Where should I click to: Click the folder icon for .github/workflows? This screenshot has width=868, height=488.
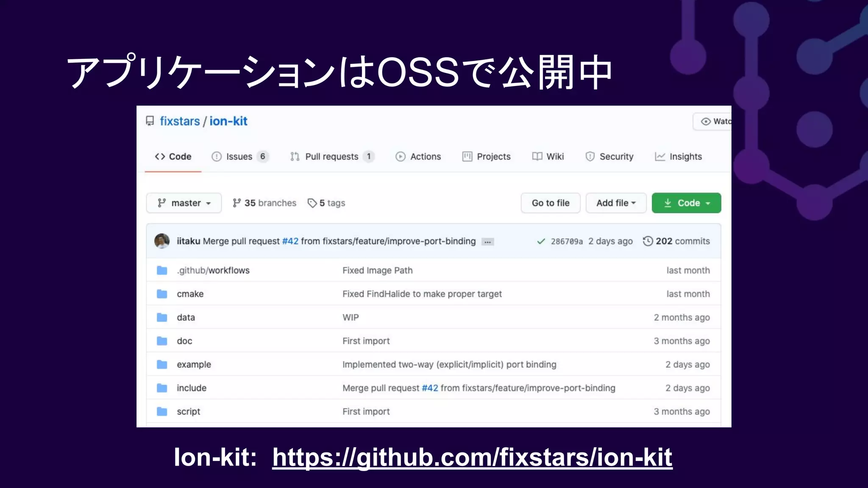coord(162,270)
